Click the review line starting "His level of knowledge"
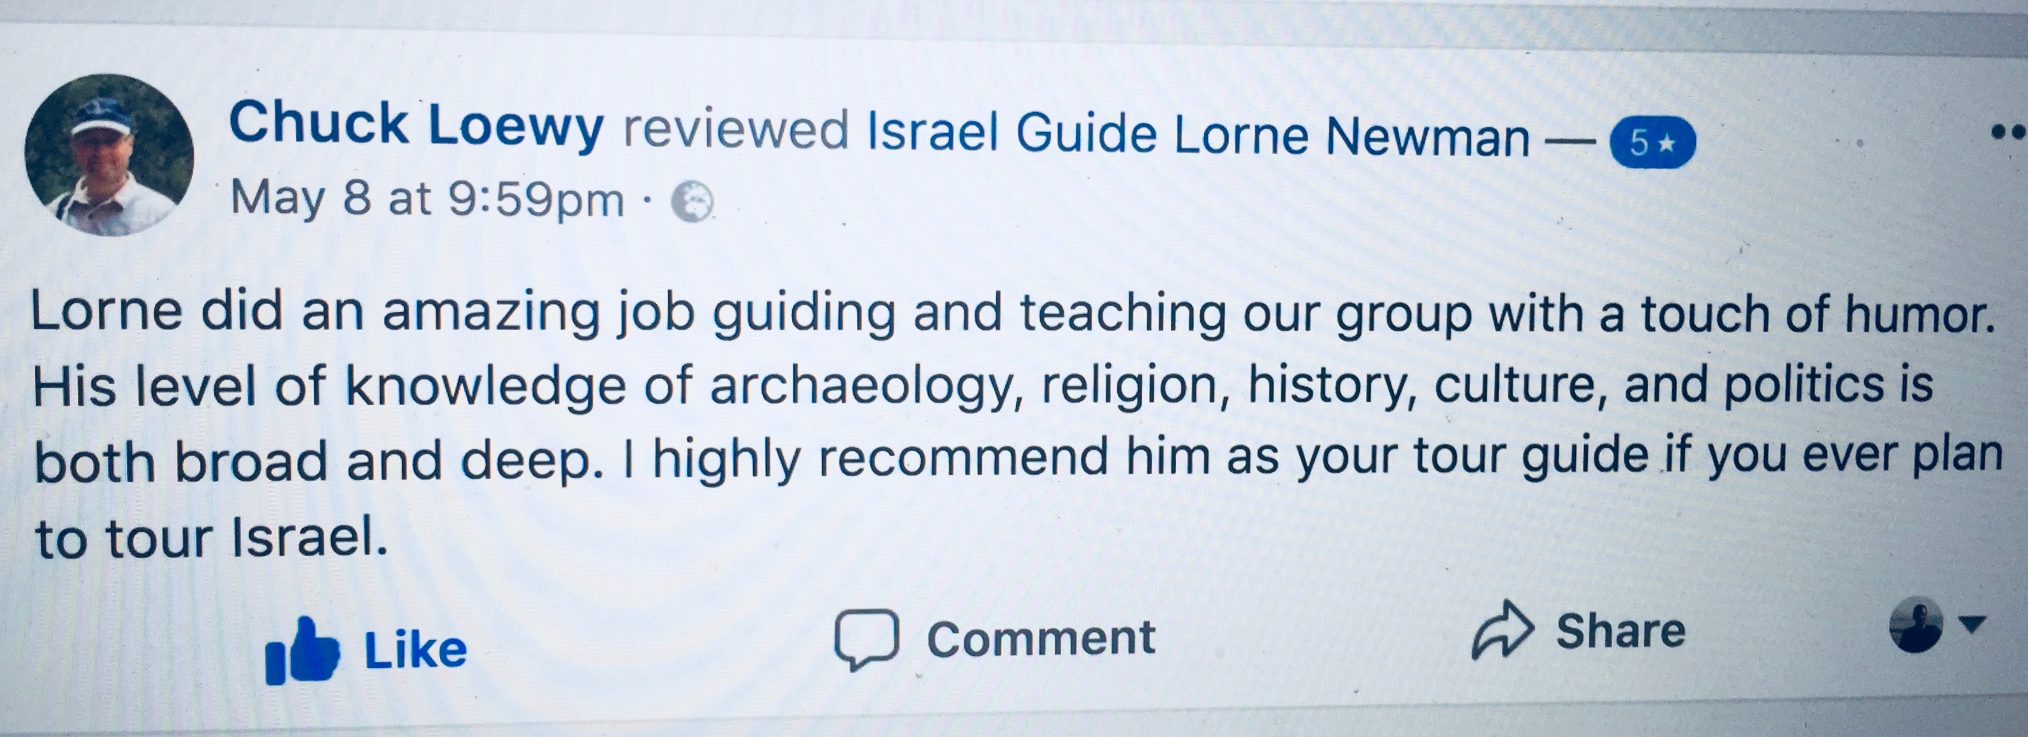The width and height of the screenshot is (2028, 737). [981, 385]
